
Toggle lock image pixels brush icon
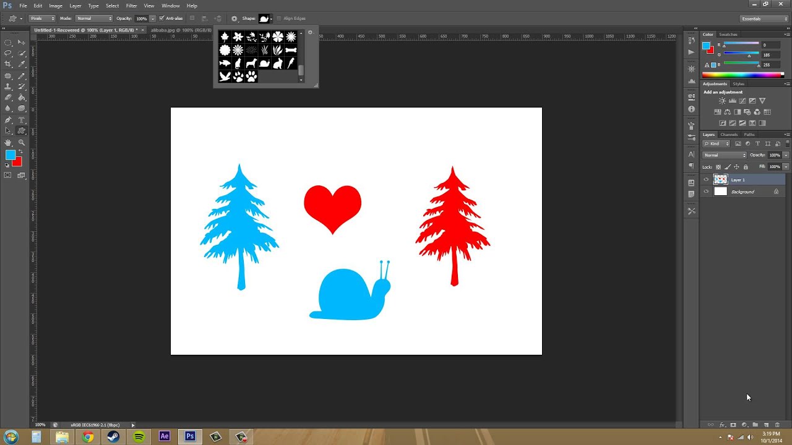point(728,167)
